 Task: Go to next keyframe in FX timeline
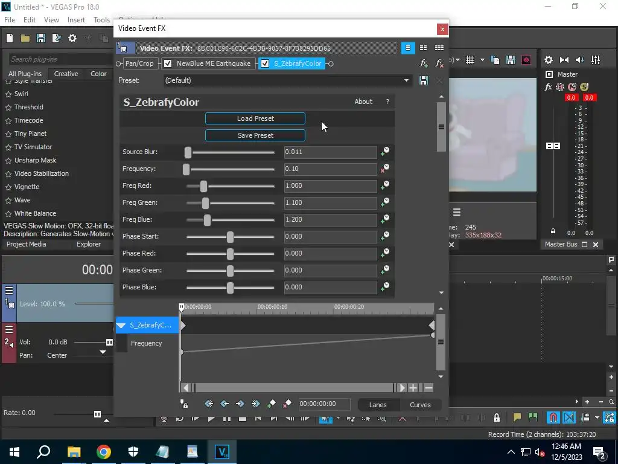pyautogui.click(x=240, y=404)
